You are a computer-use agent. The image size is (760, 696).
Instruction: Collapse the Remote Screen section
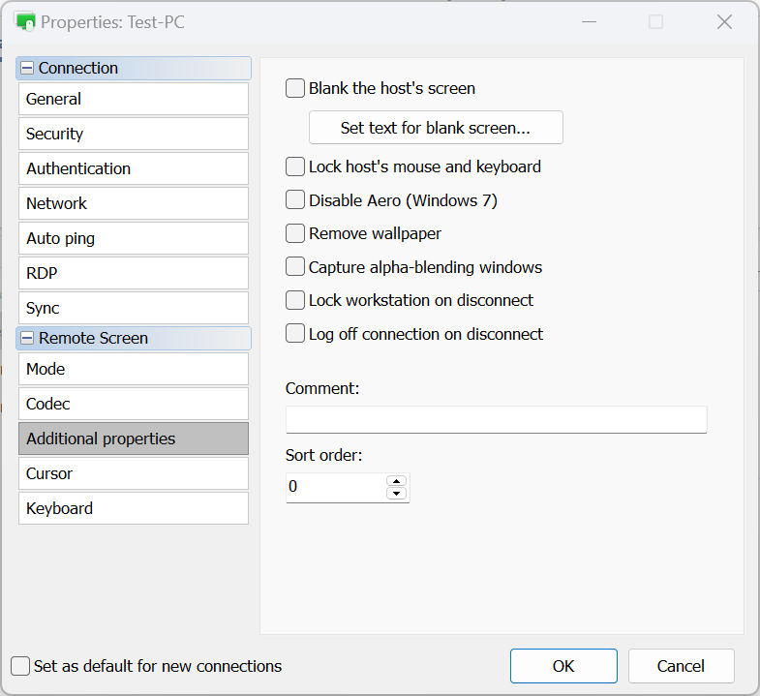coord(27,339)
